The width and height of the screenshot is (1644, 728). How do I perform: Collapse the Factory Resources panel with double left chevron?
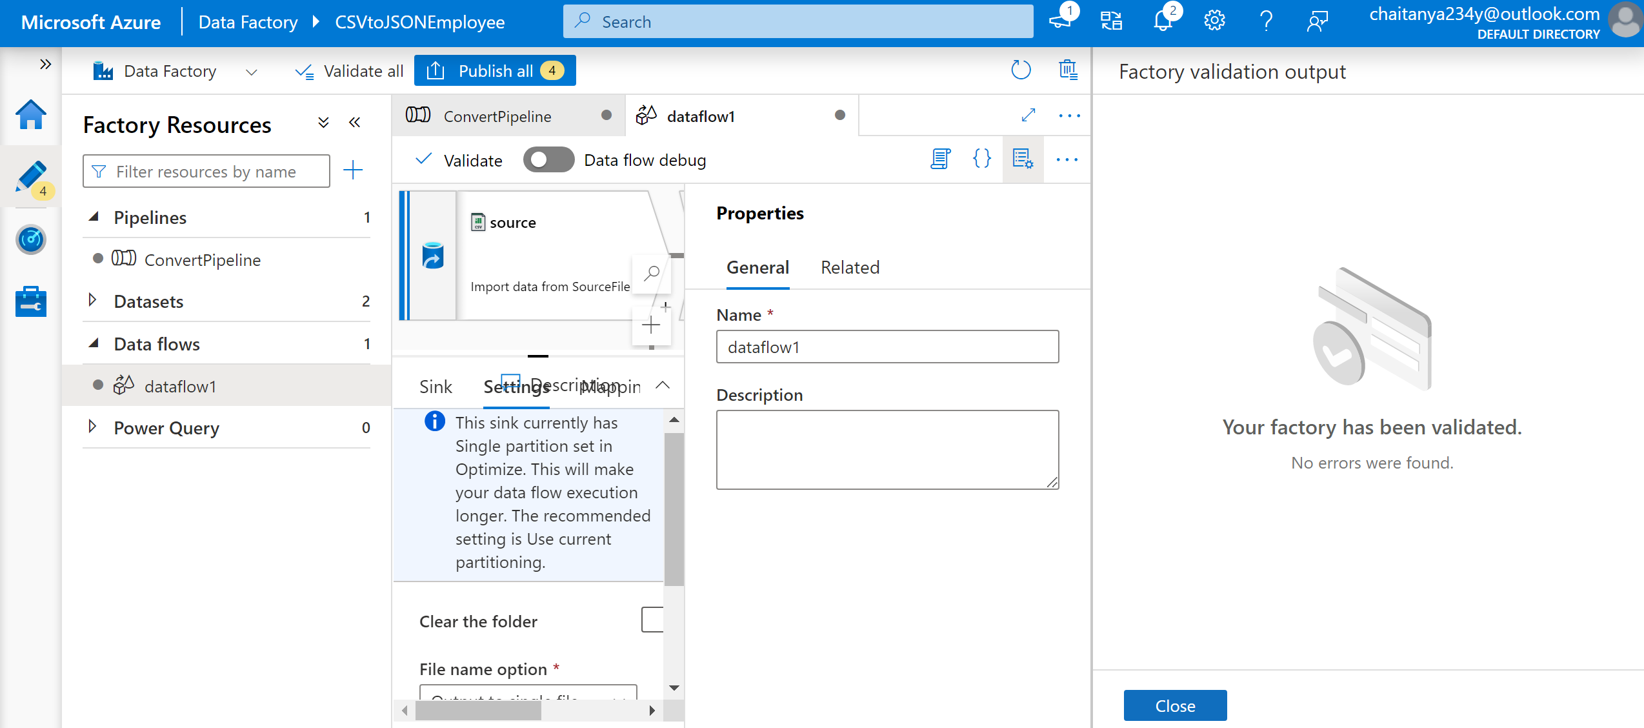[x=354, y=123]
